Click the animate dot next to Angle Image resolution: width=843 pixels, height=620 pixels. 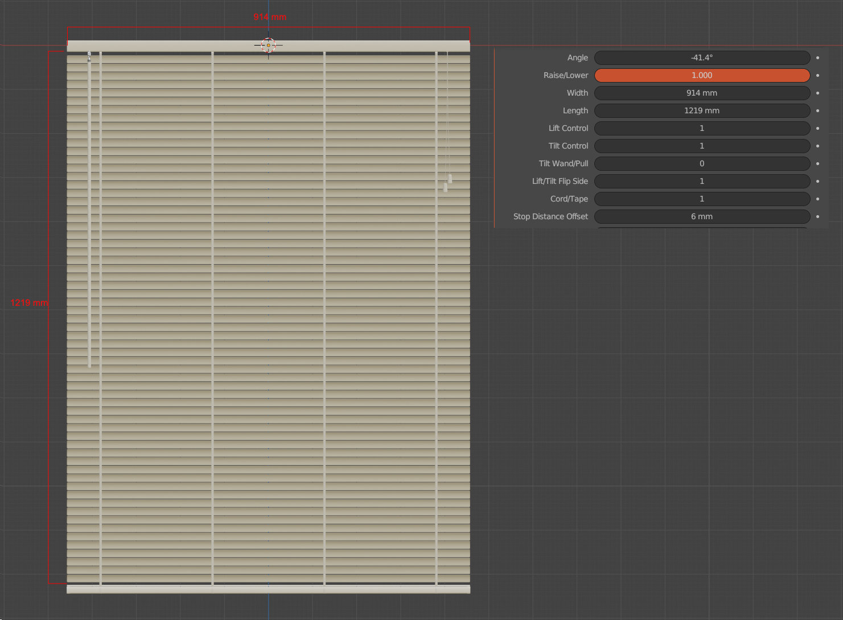pyautogui.click(x=818, y=58)
